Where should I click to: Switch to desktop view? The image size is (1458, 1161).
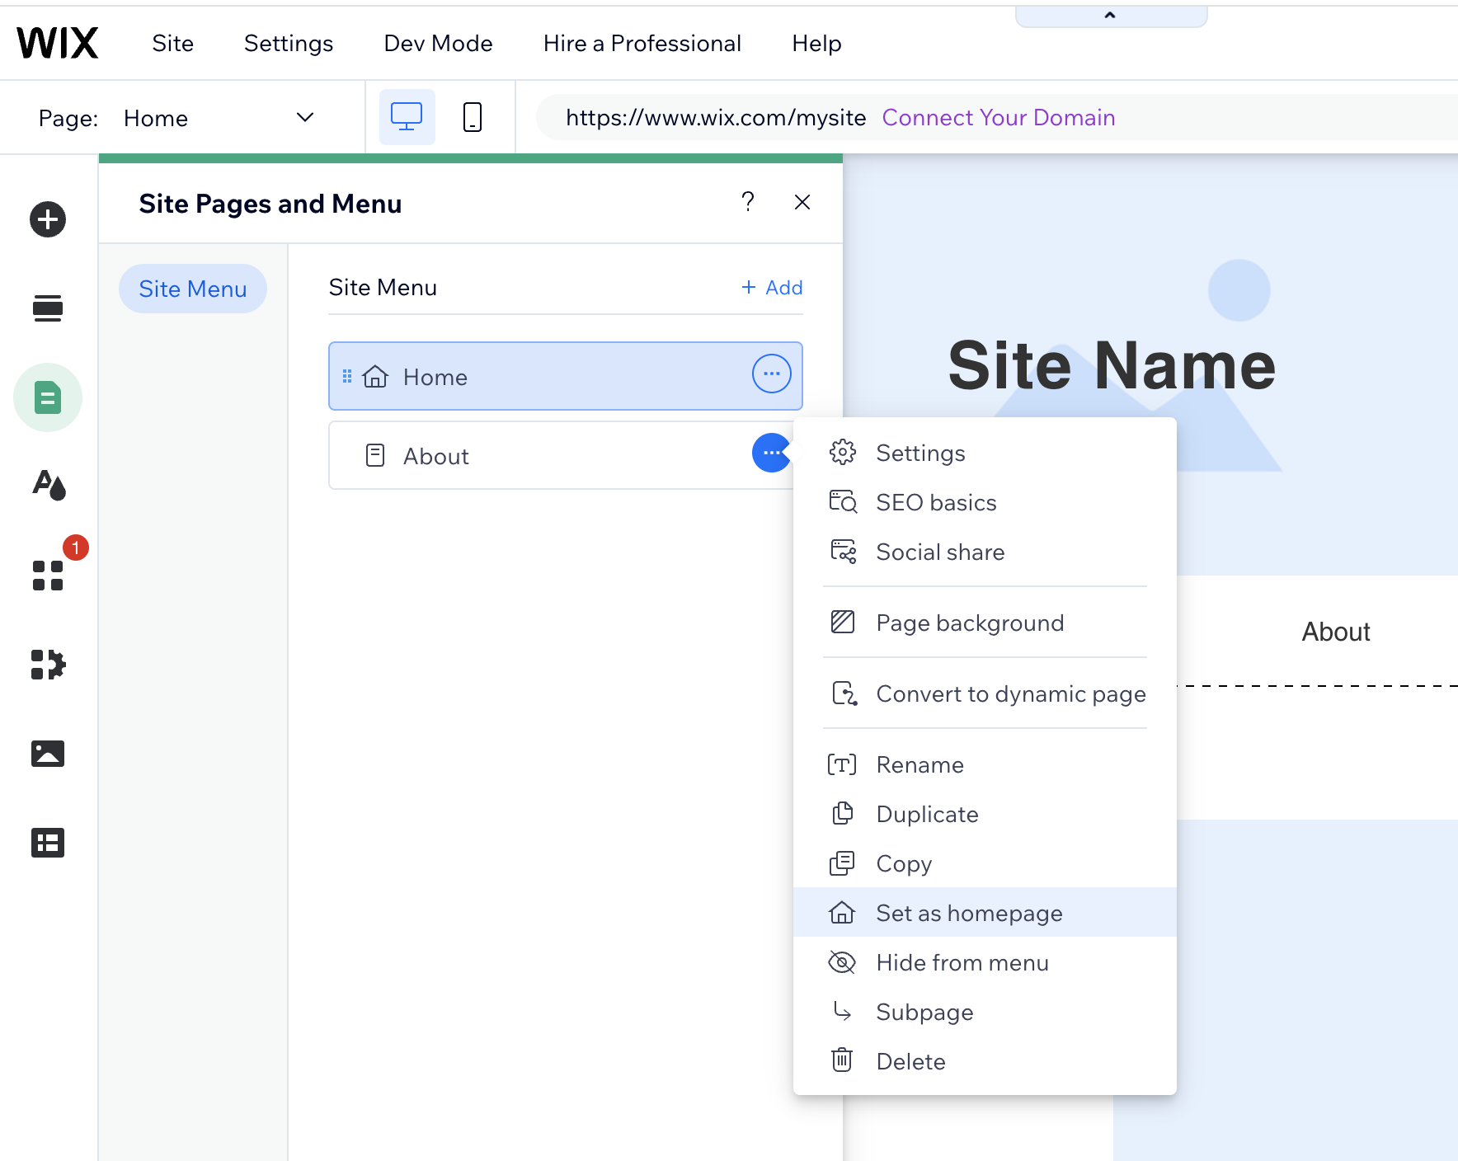[x=407, y=117]
